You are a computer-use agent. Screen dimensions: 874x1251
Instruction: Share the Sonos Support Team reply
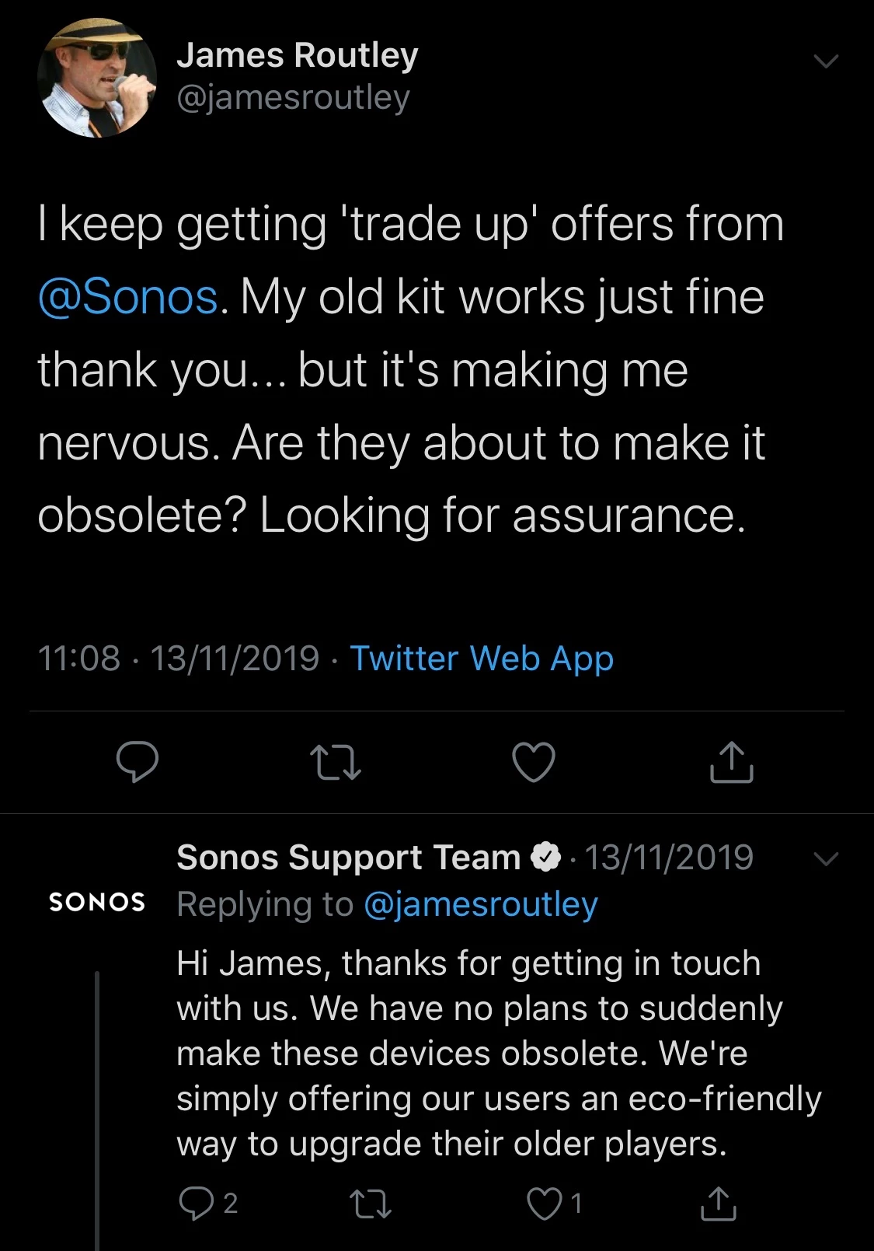point(718,1204)
